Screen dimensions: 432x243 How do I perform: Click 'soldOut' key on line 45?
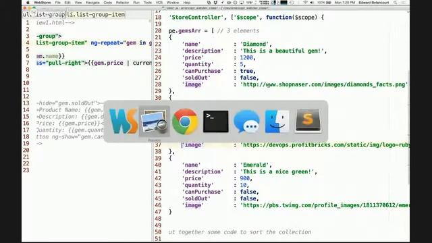(196, 198)
